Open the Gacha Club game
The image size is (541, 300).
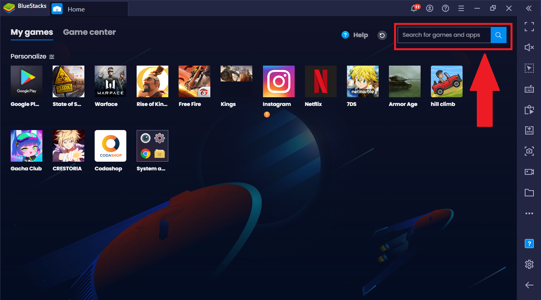click(x=27, y=146)
